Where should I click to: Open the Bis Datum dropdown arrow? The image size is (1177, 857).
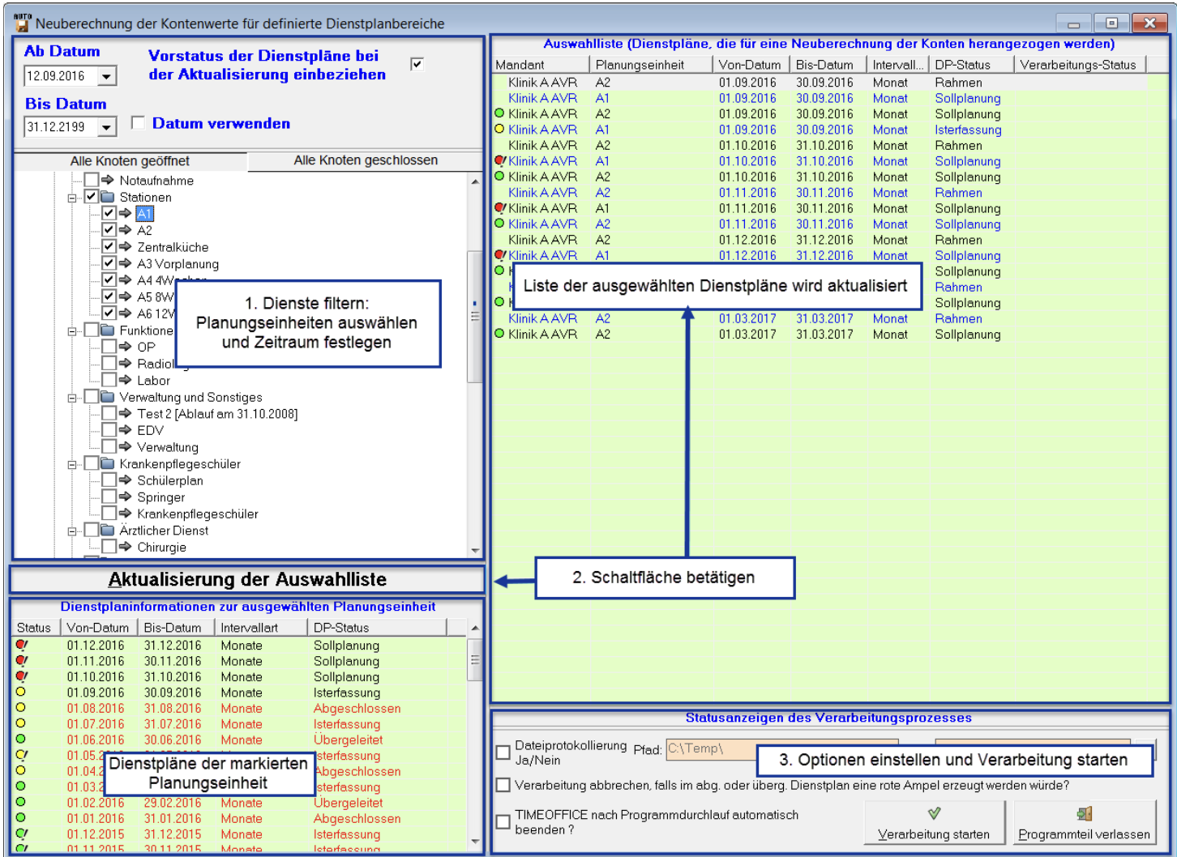(107, 127)
